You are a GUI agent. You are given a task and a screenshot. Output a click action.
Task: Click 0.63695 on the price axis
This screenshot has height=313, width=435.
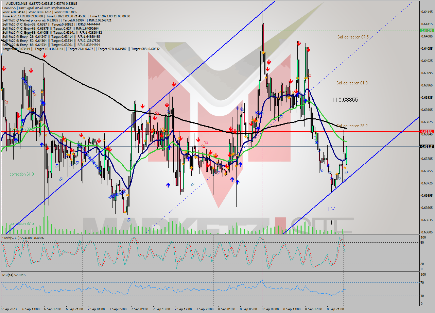pos(427,195)
